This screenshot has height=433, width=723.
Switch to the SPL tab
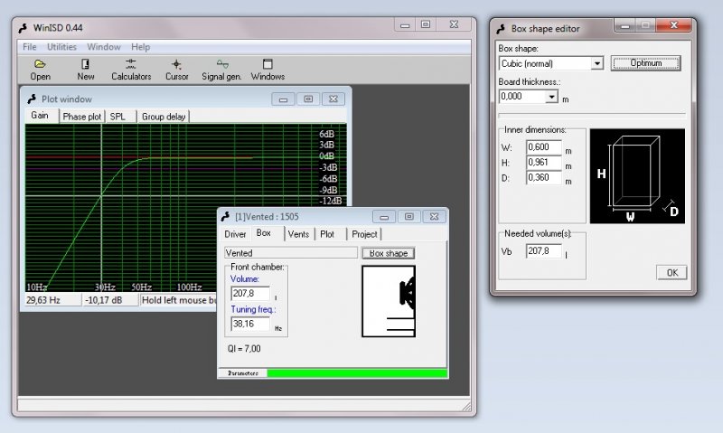tap(119, 117)
